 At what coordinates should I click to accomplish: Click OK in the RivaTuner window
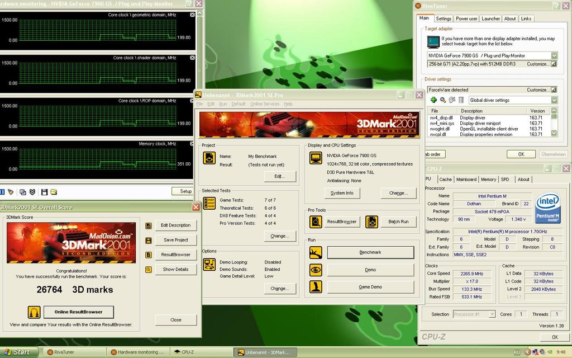521,154
